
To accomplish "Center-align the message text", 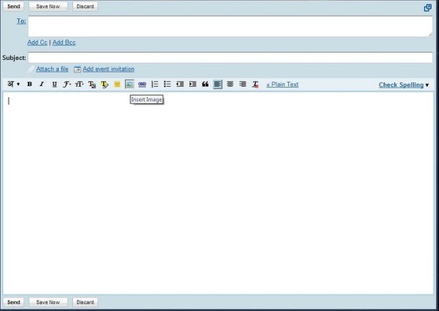I will tap(230, 85).
